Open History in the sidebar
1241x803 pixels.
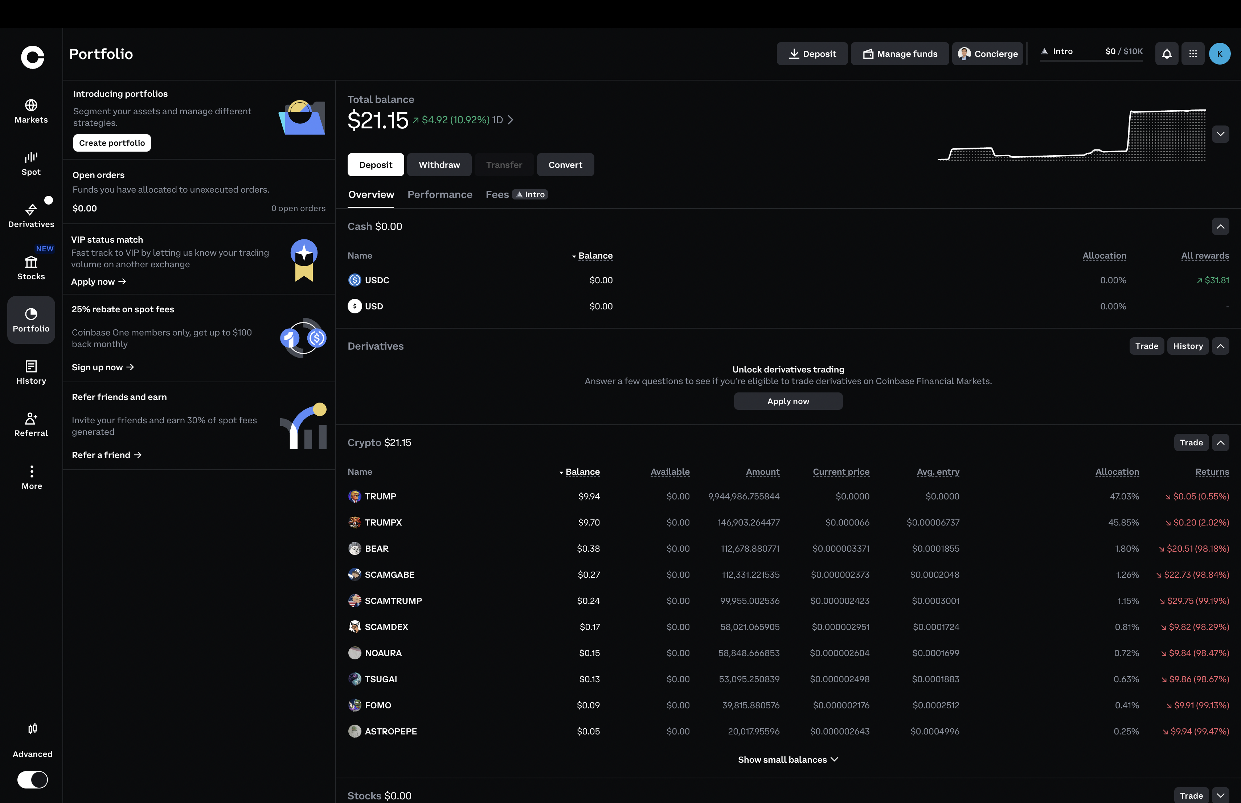(x=31, y=372)
